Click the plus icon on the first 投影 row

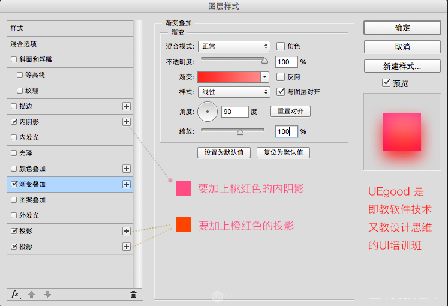[127, 231]
